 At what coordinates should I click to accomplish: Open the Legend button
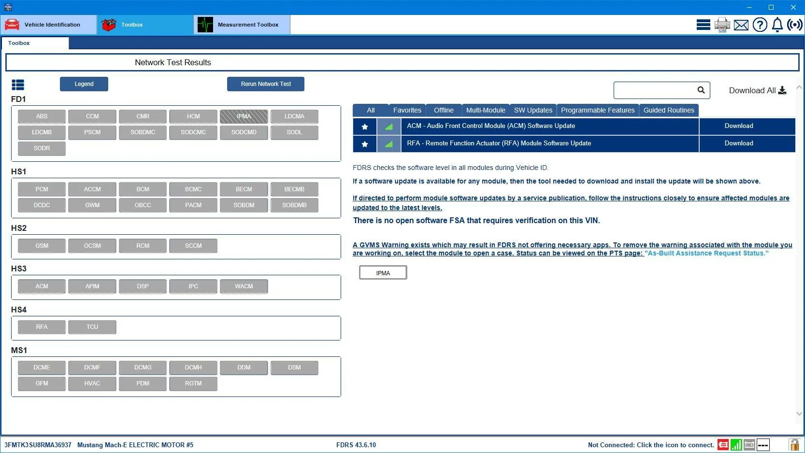84,84
